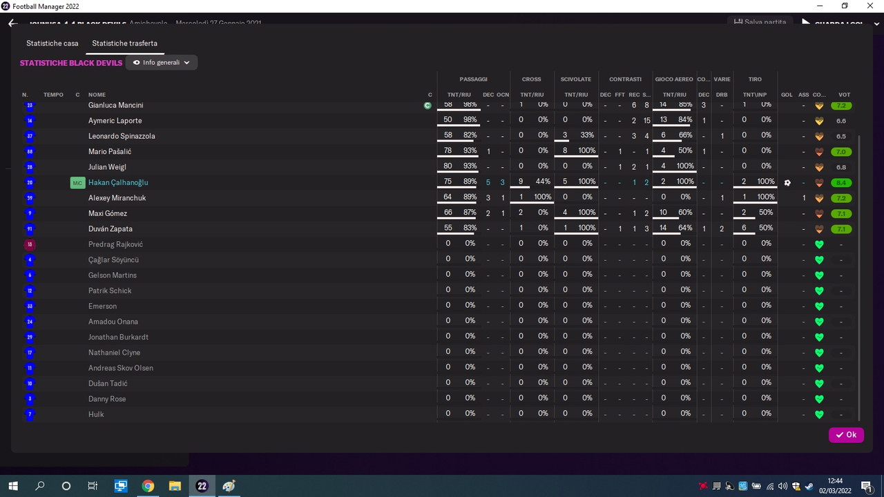Click Dušan Tadić's name
Viewport: 884px width, 497px height.
tap(108, 383)
